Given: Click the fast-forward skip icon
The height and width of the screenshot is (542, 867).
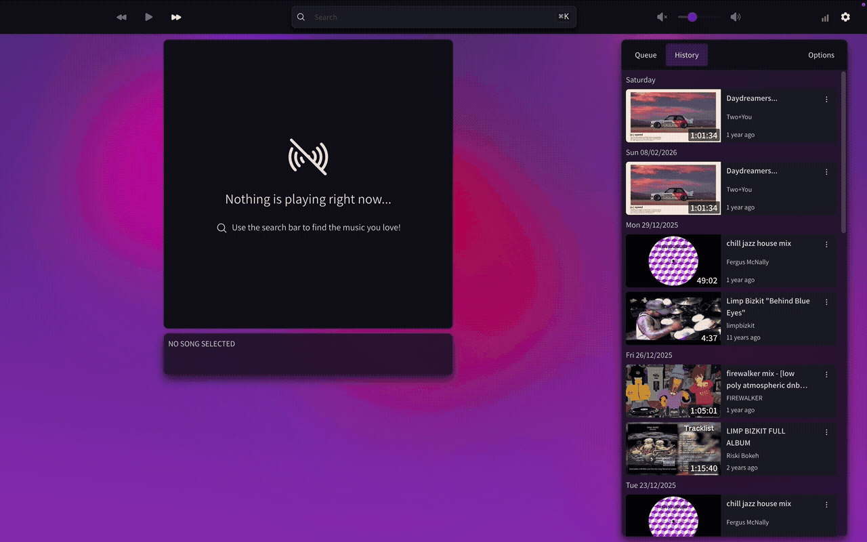Looking at the screenshot, I should [x=176, y=17].
